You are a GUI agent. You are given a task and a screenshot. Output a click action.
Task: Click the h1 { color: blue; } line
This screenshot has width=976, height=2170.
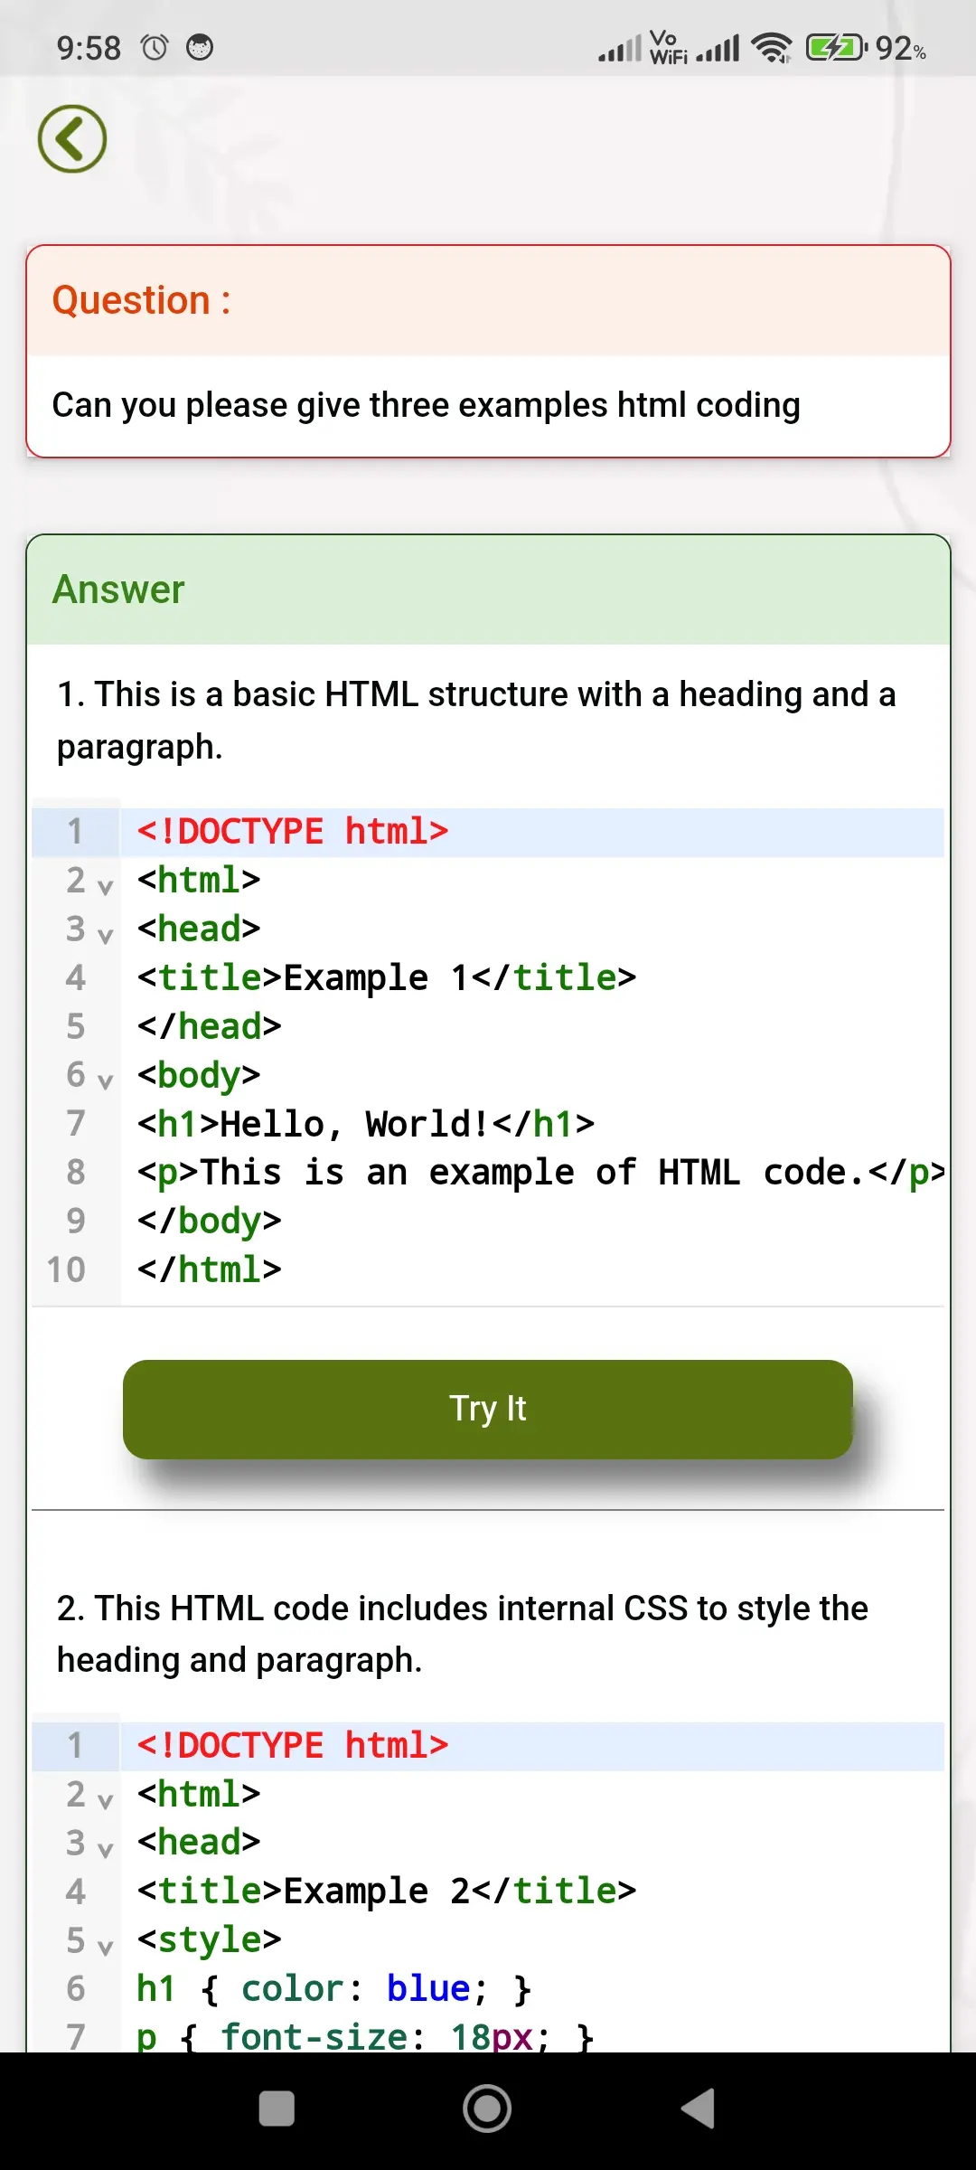pyautogui.click(x=334, y=1989)
